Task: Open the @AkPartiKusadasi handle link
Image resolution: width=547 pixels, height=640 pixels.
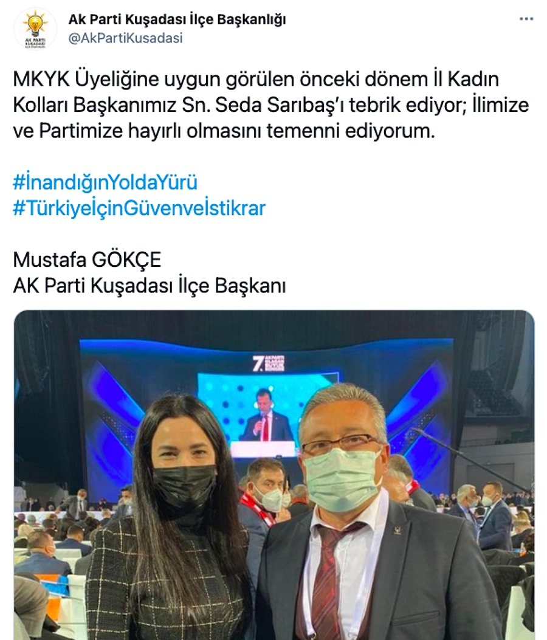Action: 125,38
